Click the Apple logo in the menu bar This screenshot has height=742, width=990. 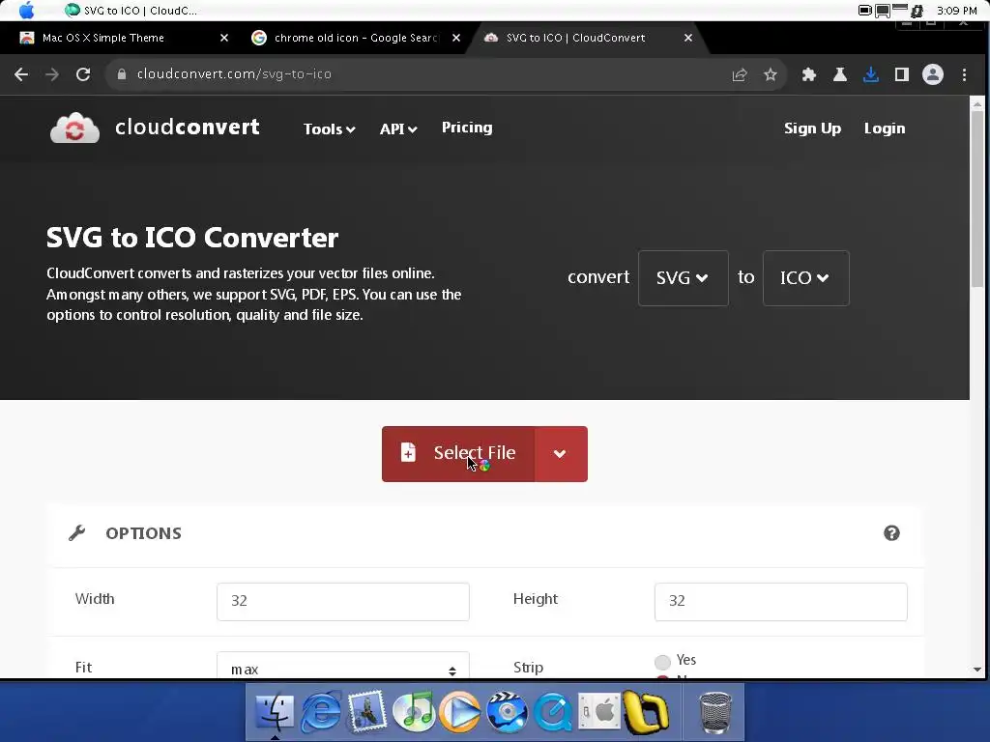point(26,10)
